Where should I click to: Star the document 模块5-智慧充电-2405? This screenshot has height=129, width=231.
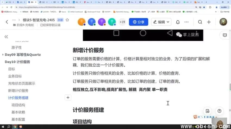coord(67,20)
